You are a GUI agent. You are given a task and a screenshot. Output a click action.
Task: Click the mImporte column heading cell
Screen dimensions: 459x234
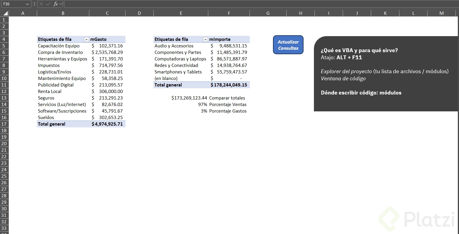[x=229, y=39]
